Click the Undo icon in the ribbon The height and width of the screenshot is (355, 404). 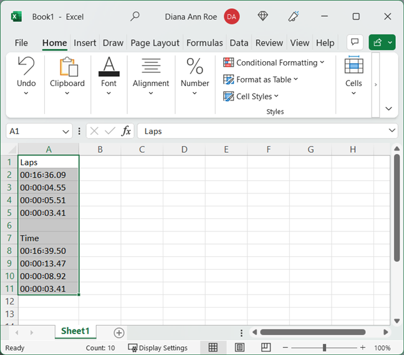click(x=26, y=67)
